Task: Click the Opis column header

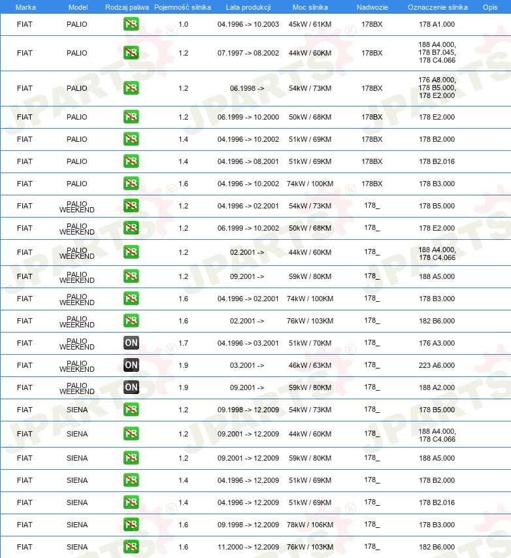Action: (490, 7)
